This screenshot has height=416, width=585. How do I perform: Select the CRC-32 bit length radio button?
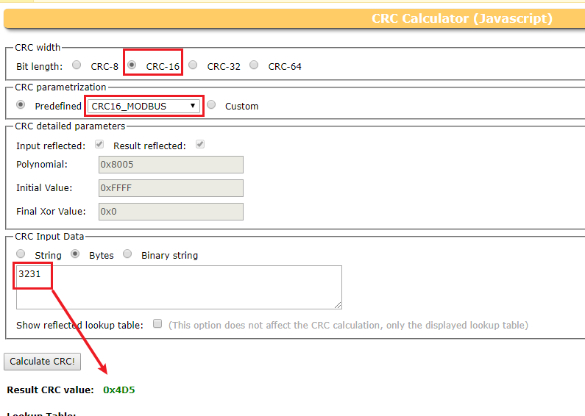pyautogui.click(x=193, y=65)
